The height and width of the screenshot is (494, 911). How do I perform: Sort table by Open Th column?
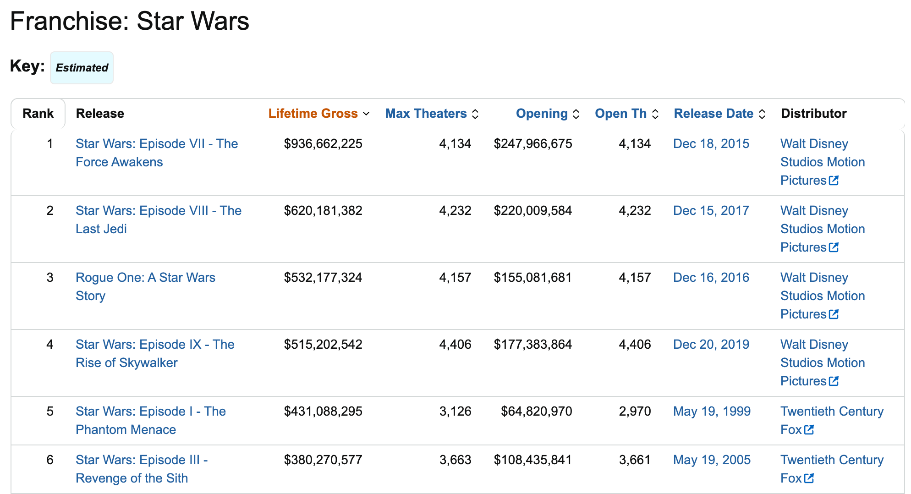[627, 114]
